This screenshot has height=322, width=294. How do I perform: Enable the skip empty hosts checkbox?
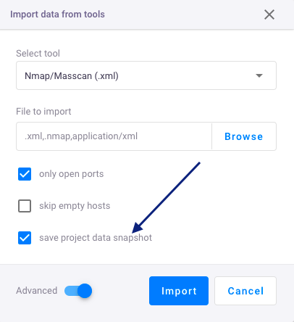point(25,206)
